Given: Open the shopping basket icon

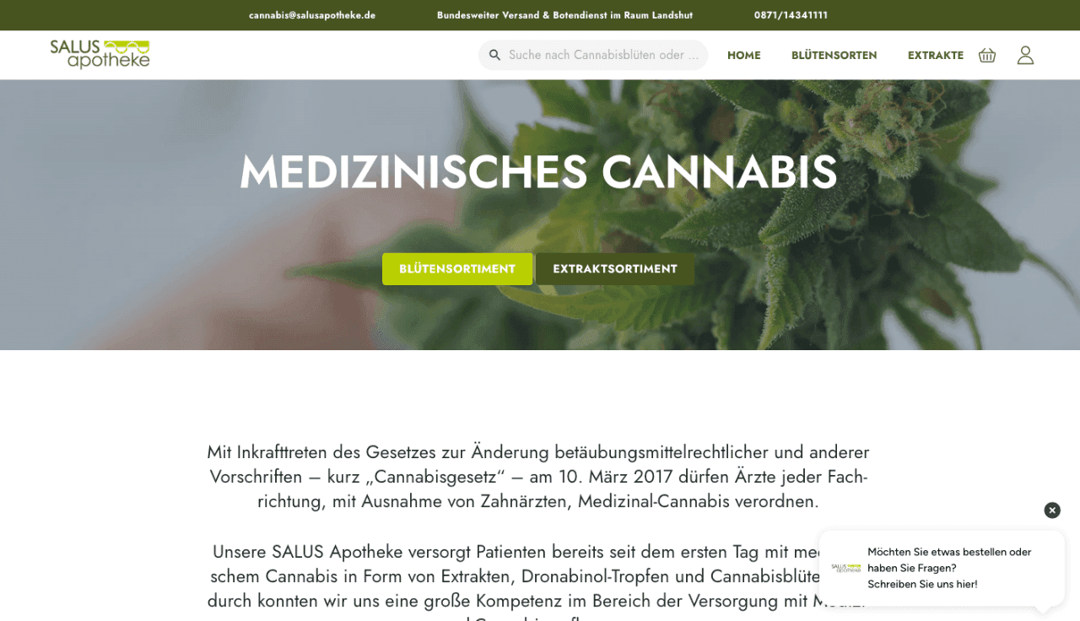Looking at the screenshot, I should click(x=987, y=55).
